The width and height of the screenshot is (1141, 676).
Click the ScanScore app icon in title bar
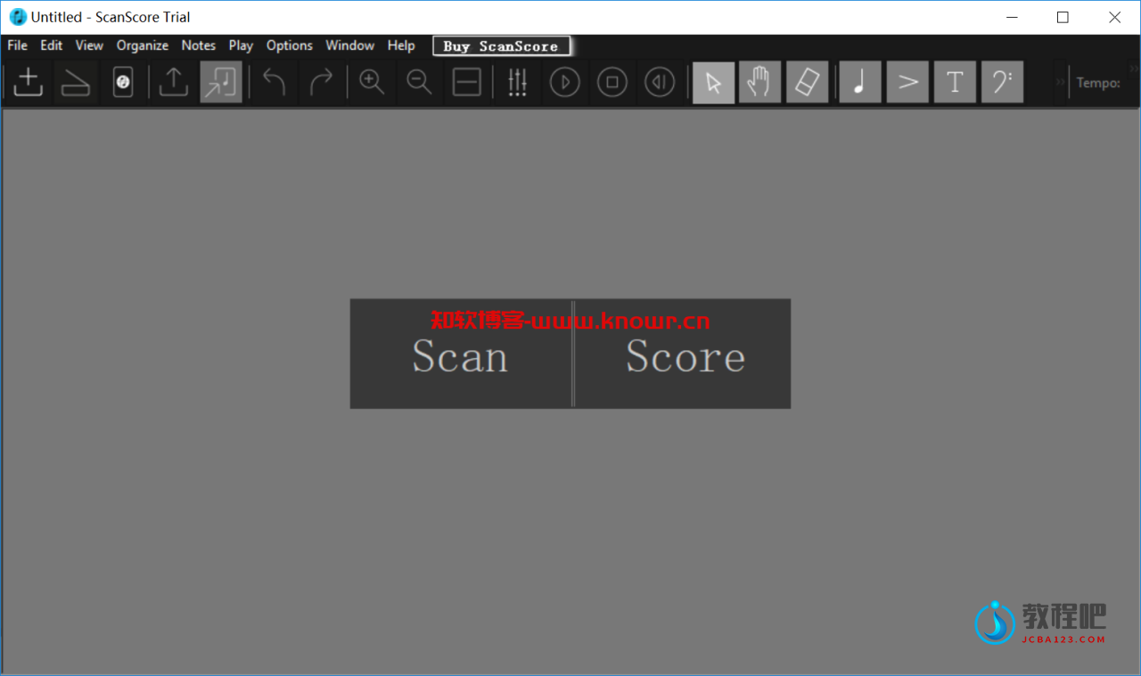(x=17, y=17)
